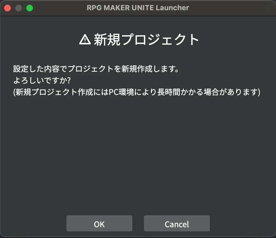Confirm new project creation with OK
The image size is (276, 238).
(99, 223)
